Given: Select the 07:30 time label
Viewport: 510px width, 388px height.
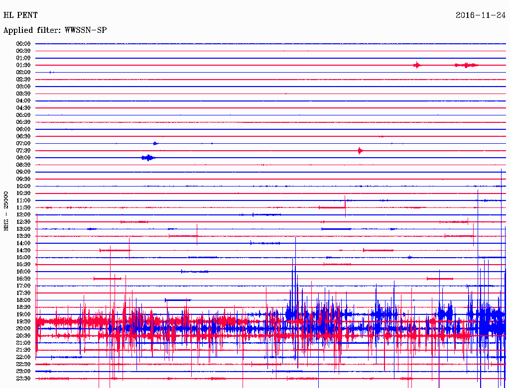Looking at the screenshot, I should coord(23,150).
